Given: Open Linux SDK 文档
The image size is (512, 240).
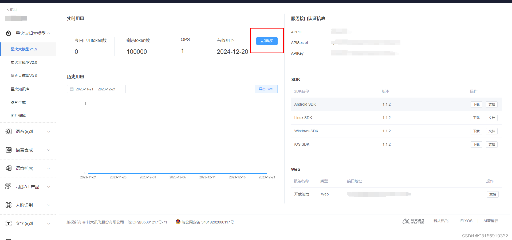Looking at the screenshot, I should (492, 118).
